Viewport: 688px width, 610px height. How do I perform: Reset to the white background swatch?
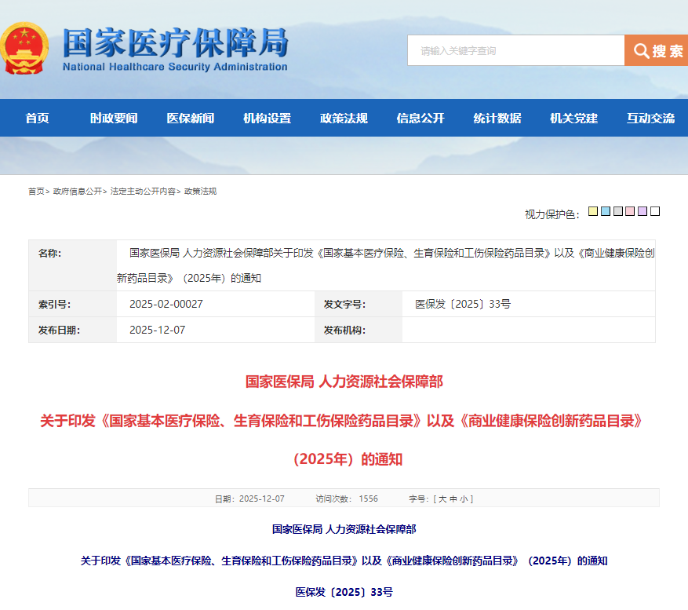[x=655, y=212]
